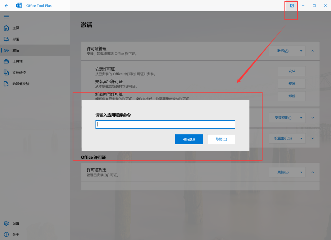Click the back arrow at top left
Screen dimensions: 331x240
coord(6,5)
